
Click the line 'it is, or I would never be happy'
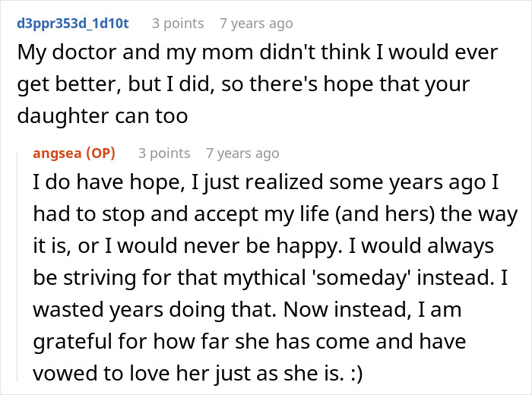tap(263, 246)
